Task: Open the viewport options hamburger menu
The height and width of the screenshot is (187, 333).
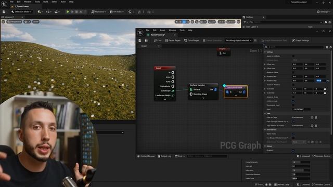Action: pyautogui.click(x=3, y=22)
